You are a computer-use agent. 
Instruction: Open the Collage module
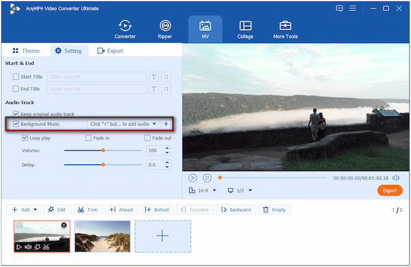tap(245, 29)
